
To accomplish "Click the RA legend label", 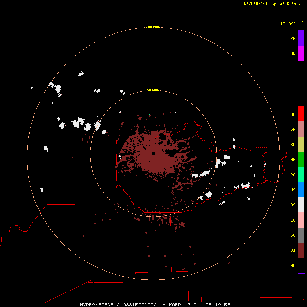I will [293, 175].
